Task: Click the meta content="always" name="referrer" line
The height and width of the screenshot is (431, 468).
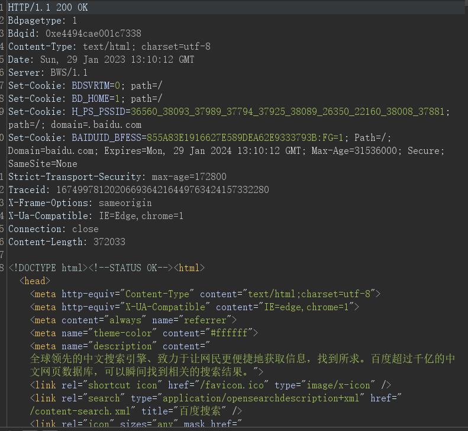Action: pyautogui.click(x=133, y=320)
